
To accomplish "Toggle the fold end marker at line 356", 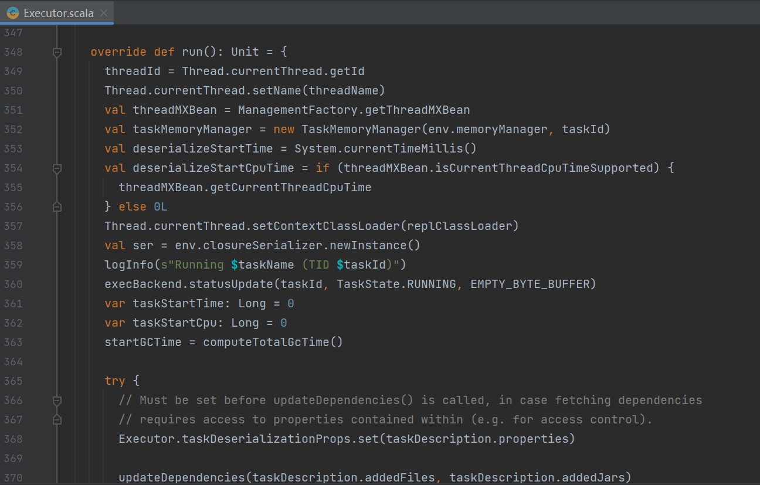I will 57,207.
